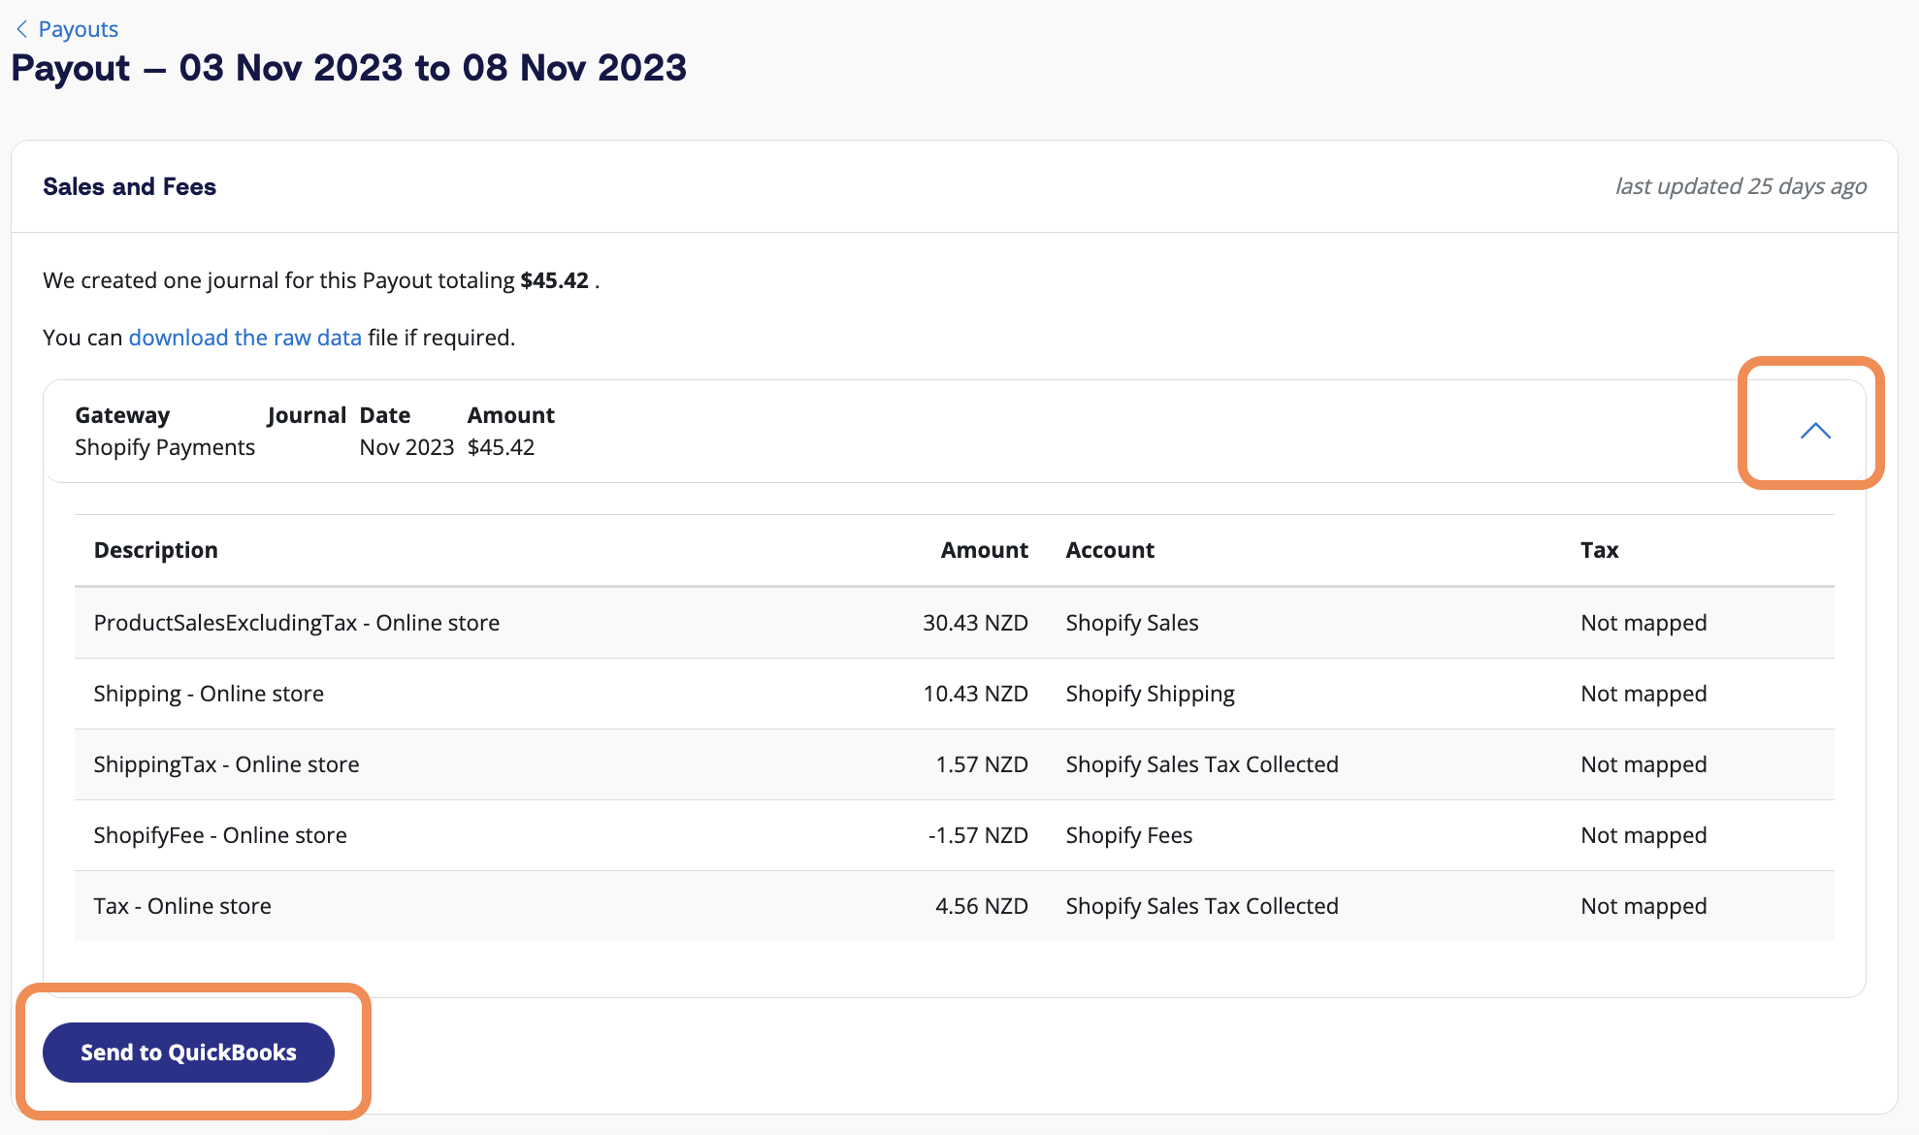Click the Shopify Shipping account cell
The width and height of the screenshot is (1919, 1135).
[x=1151, y=694]
